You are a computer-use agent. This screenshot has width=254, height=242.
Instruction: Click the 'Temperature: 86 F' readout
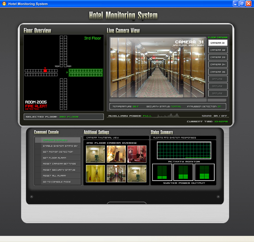pos(125,106)
